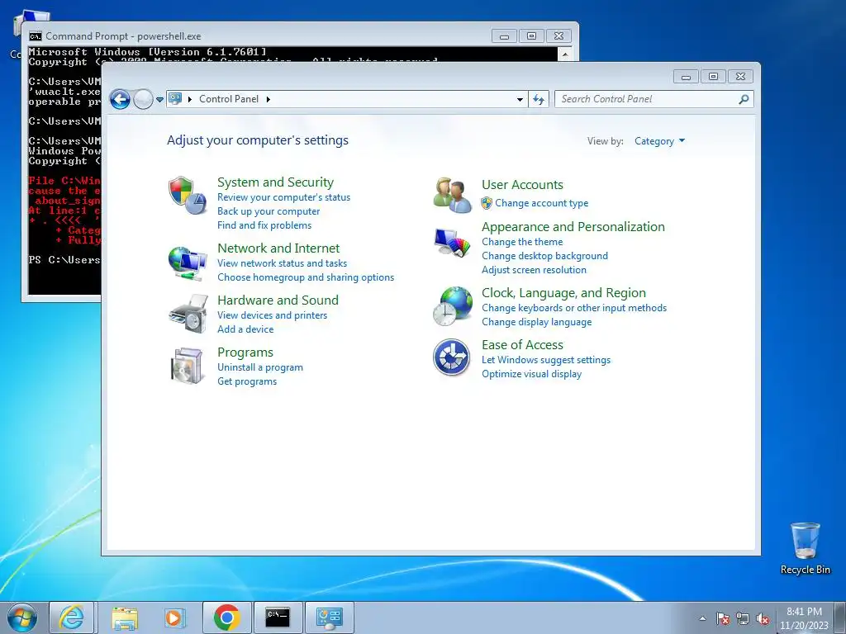Open the View by Category dropdown
Viewport: 846px width, 634px height.
[x=659, y=141]
